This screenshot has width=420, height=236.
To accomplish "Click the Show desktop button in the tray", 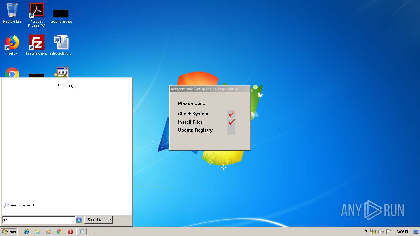I will click(416, 232).
